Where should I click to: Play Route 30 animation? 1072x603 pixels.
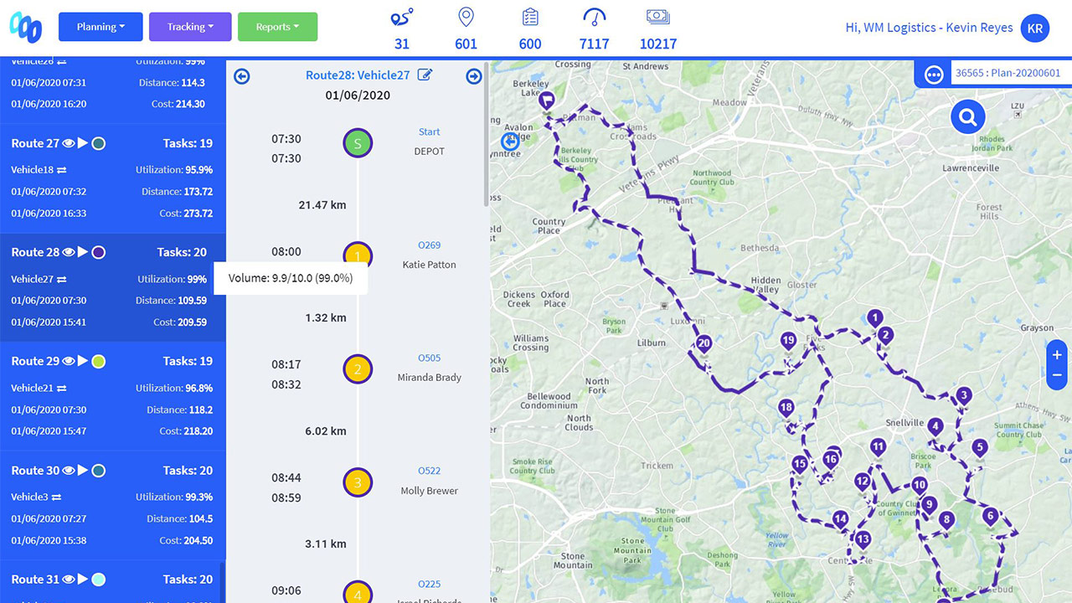coord(83,471)
